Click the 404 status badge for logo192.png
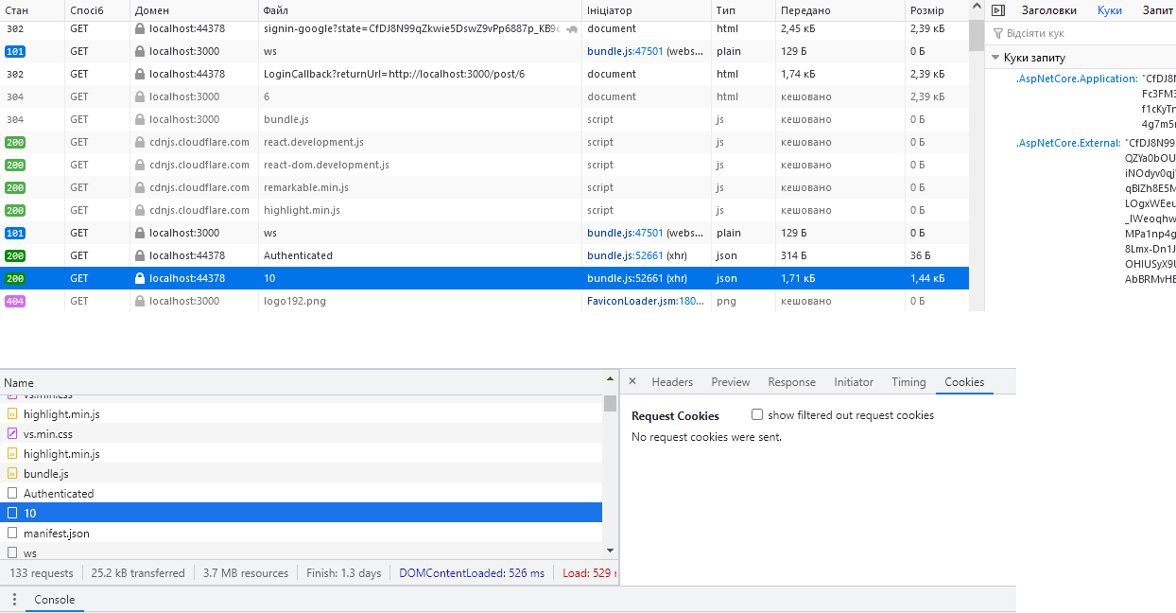Image resolution: width=1176 pixels, height=613 pixels. pos(16,302)
